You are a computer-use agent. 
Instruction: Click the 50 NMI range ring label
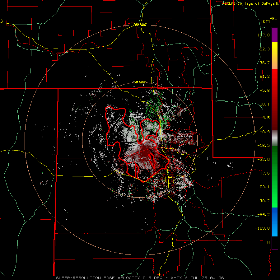click(x=140, y=82)
